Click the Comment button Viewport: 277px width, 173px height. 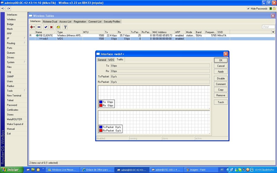221,84
